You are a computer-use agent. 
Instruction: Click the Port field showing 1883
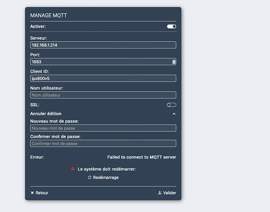(103, 62)
